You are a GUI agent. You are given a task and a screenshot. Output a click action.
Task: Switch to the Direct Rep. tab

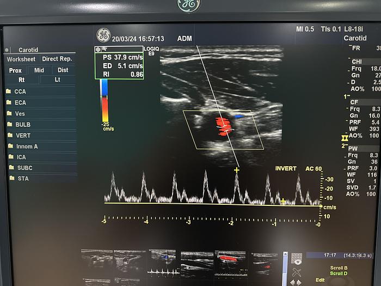pyautogui.click(x=57, y=59)
